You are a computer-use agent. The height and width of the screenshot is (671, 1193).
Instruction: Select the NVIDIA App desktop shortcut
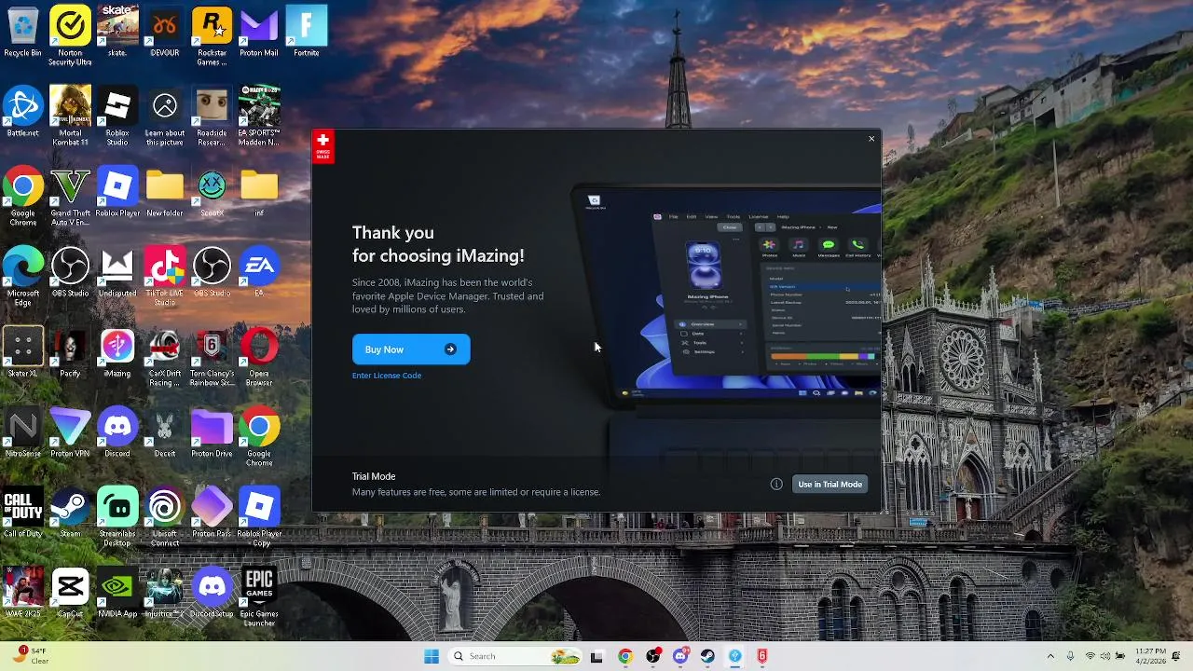pos(117,594)
